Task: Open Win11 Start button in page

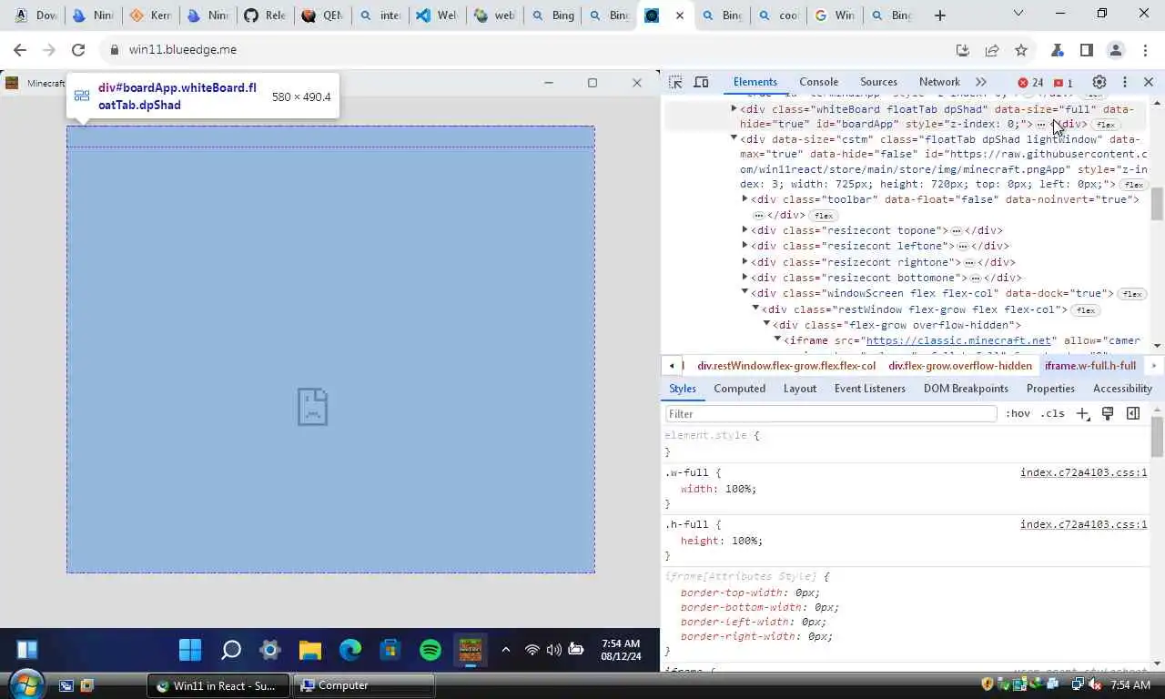Action: pyautogui.click(x=190, y=649)
